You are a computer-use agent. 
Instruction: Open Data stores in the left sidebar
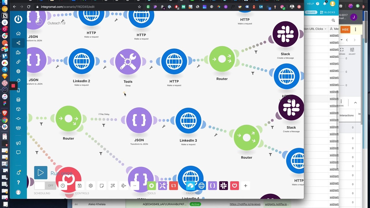pyautogui.click(x=18, y=100)
